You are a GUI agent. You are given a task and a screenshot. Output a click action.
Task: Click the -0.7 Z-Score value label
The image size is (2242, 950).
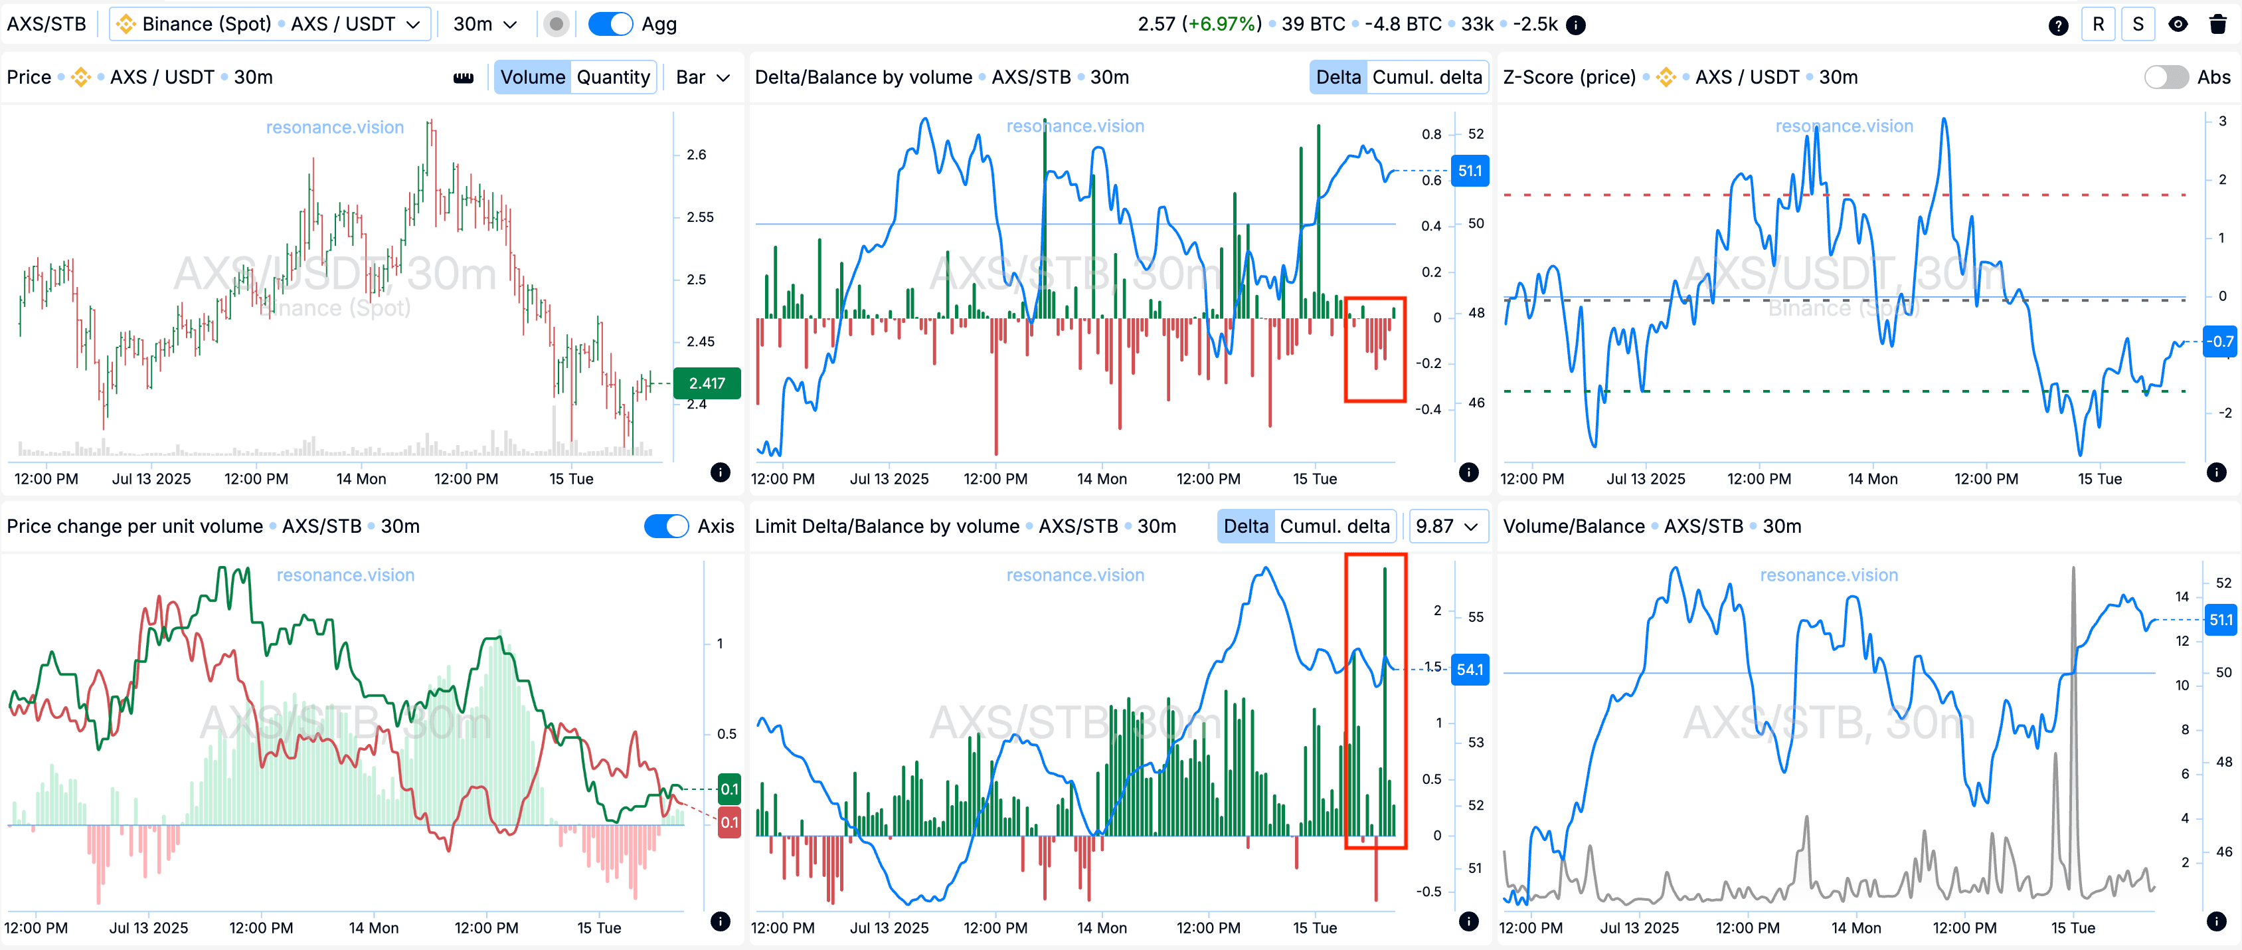point(2221,341)
